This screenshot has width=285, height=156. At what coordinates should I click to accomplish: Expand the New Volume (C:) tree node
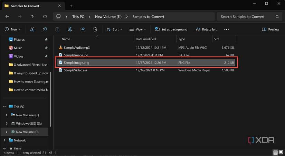point(7,115)
